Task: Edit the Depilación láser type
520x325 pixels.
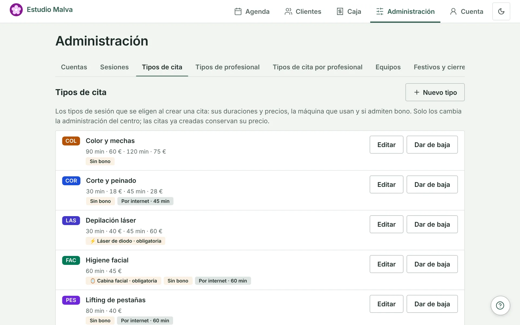Action: tap(386, 224)
